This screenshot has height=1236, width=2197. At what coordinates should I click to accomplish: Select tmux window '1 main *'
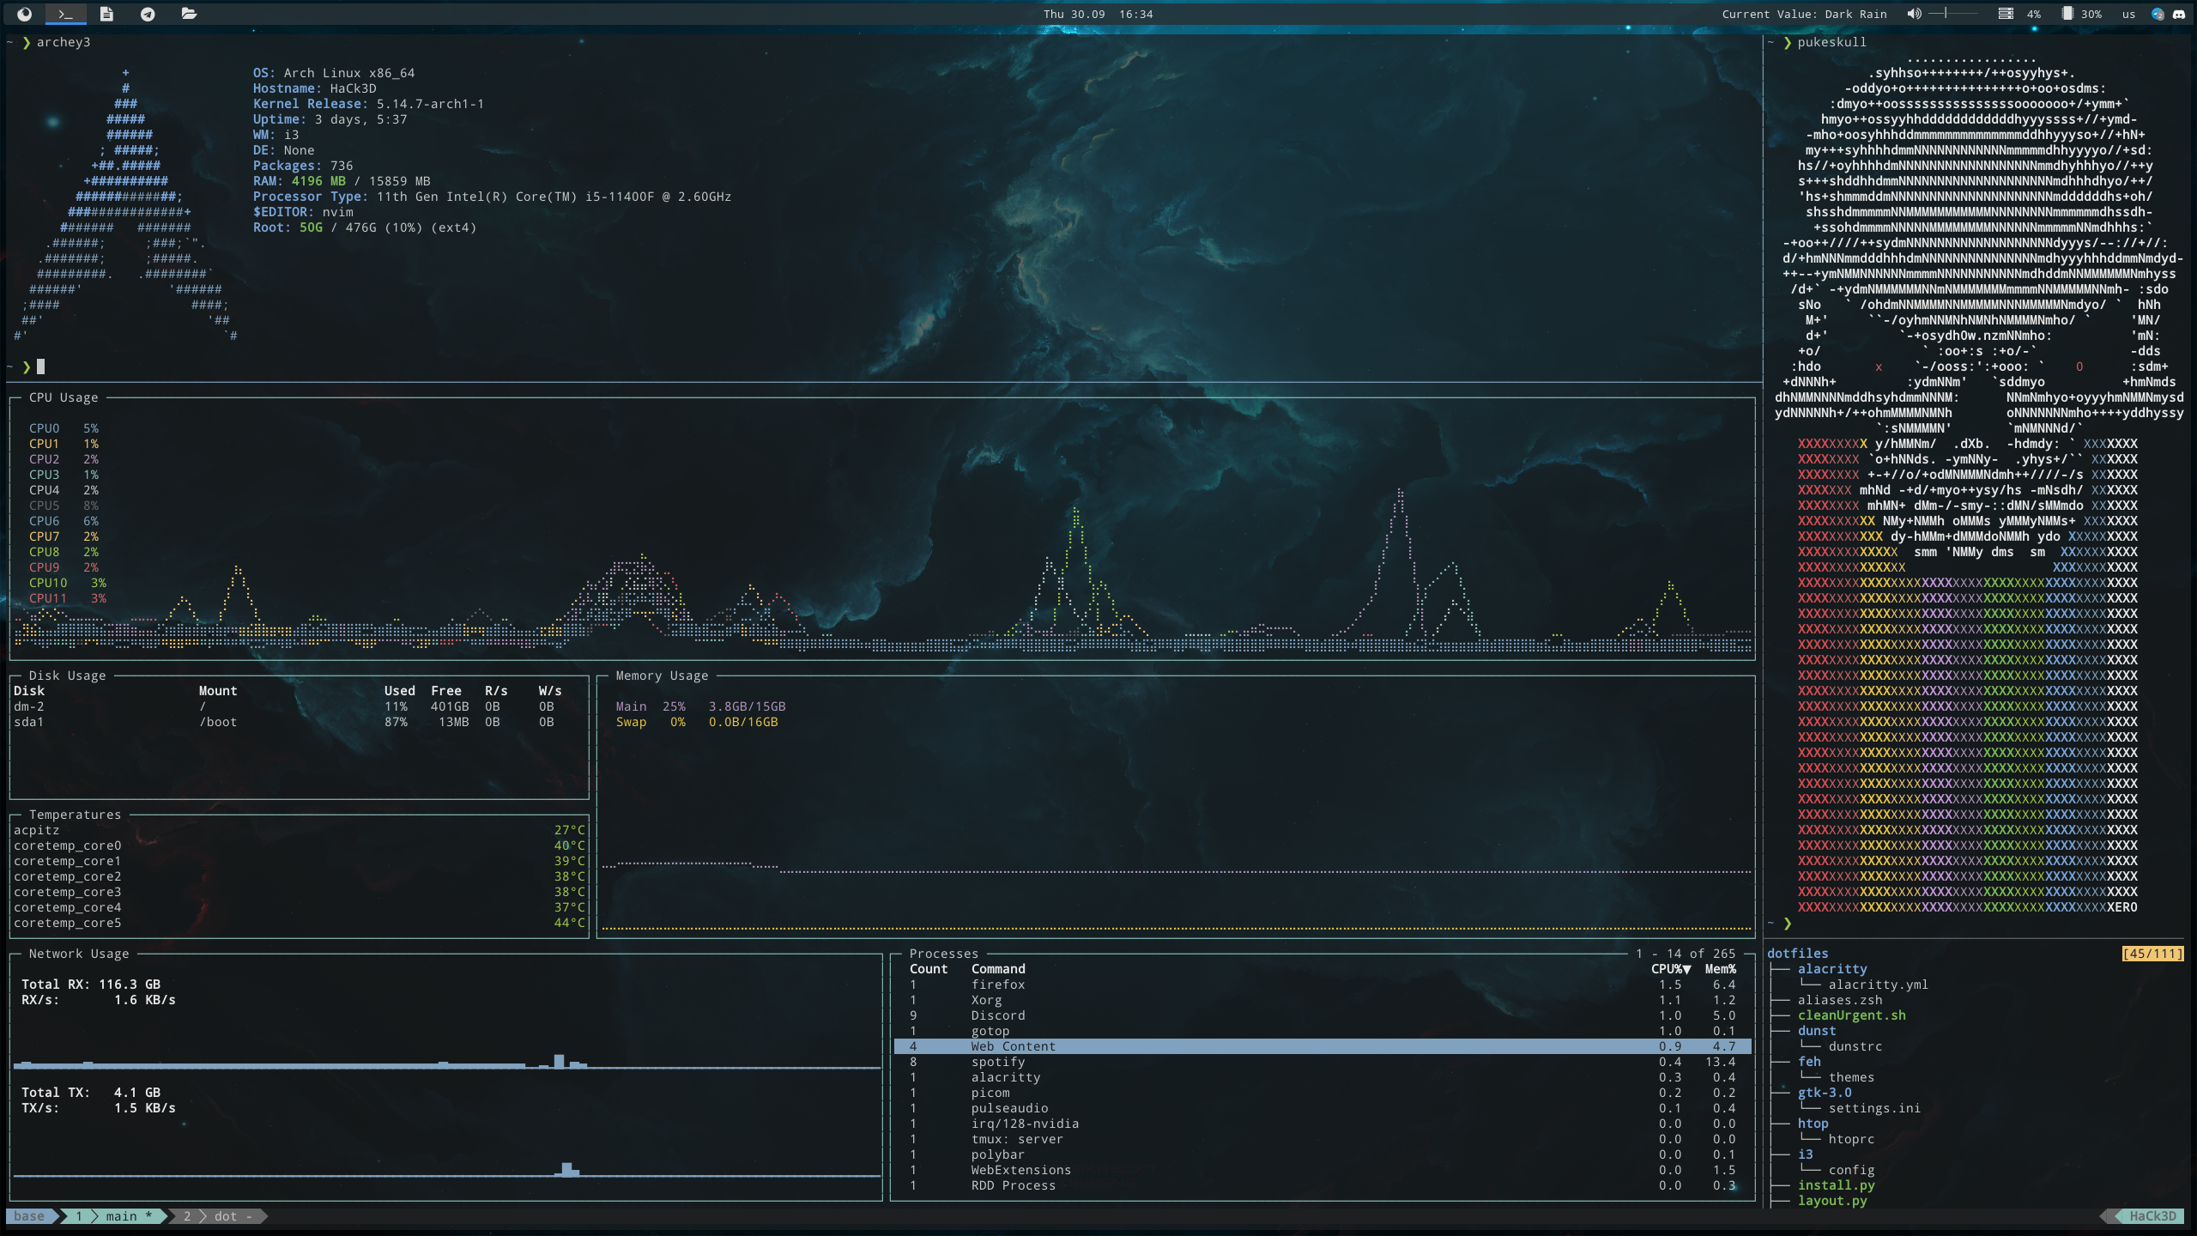coord(113,1216)
